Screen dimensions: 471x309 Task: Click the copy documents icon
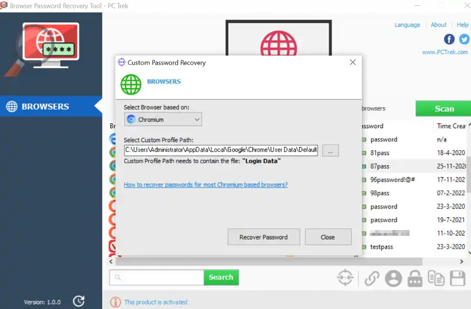click(436, 278)
